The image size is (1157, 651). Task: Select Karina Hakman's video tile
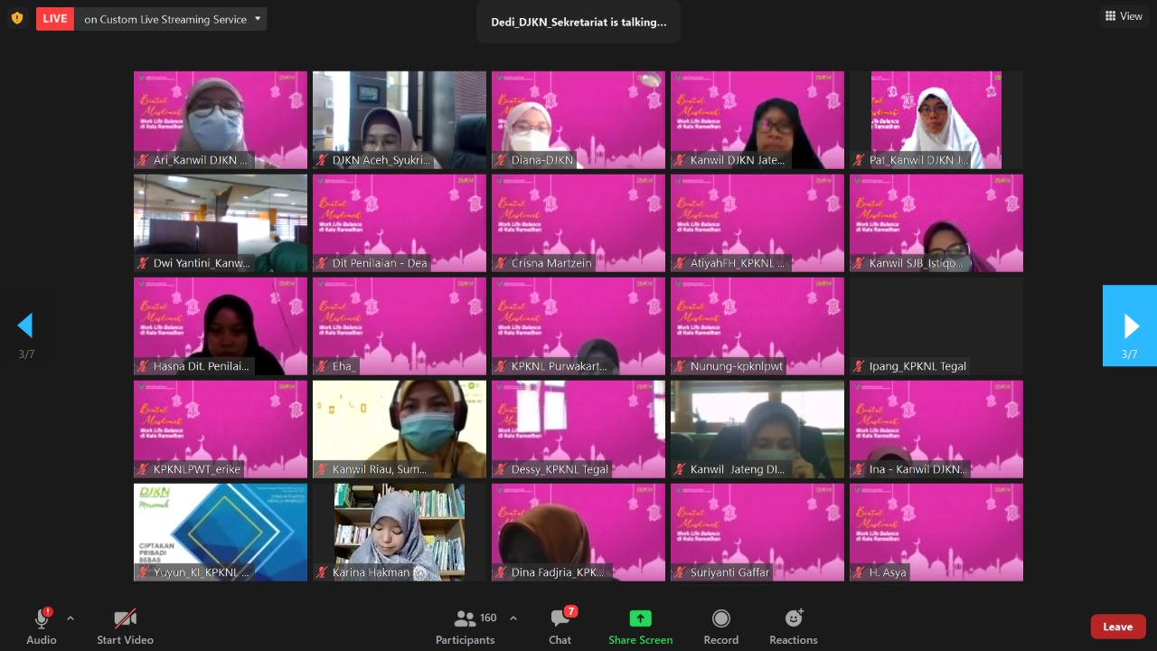400,532
